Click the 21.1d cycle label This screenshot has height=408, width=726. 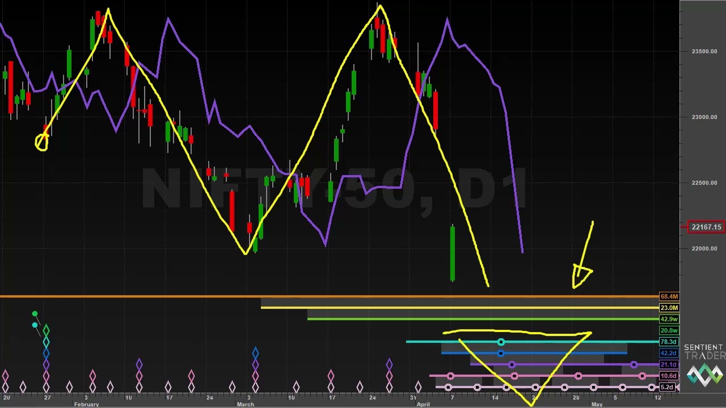(669, 364)
